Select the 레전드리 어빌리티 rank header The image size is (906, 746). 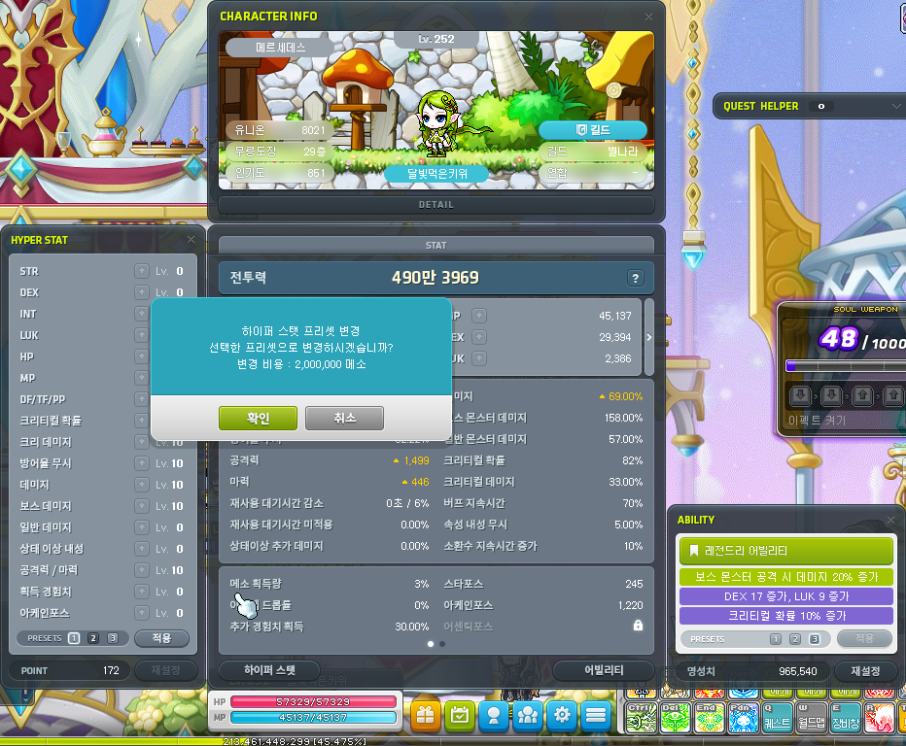[x=786, y=551]
